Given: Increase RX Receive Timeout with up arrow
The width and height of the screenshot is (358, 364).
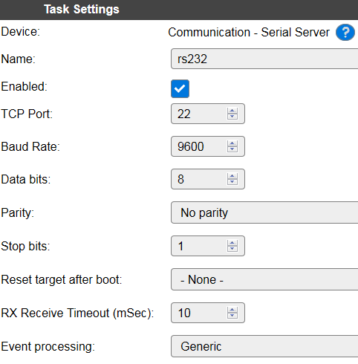Looking at the screenshot, I should [x=232, y=310].
